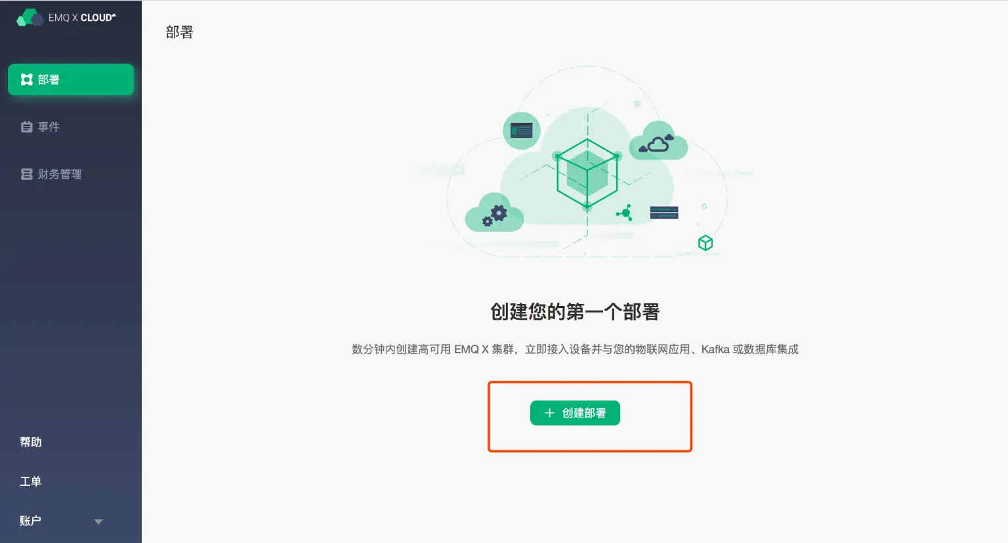Click the EMQ X Cloud logo icon

(30, 18)
